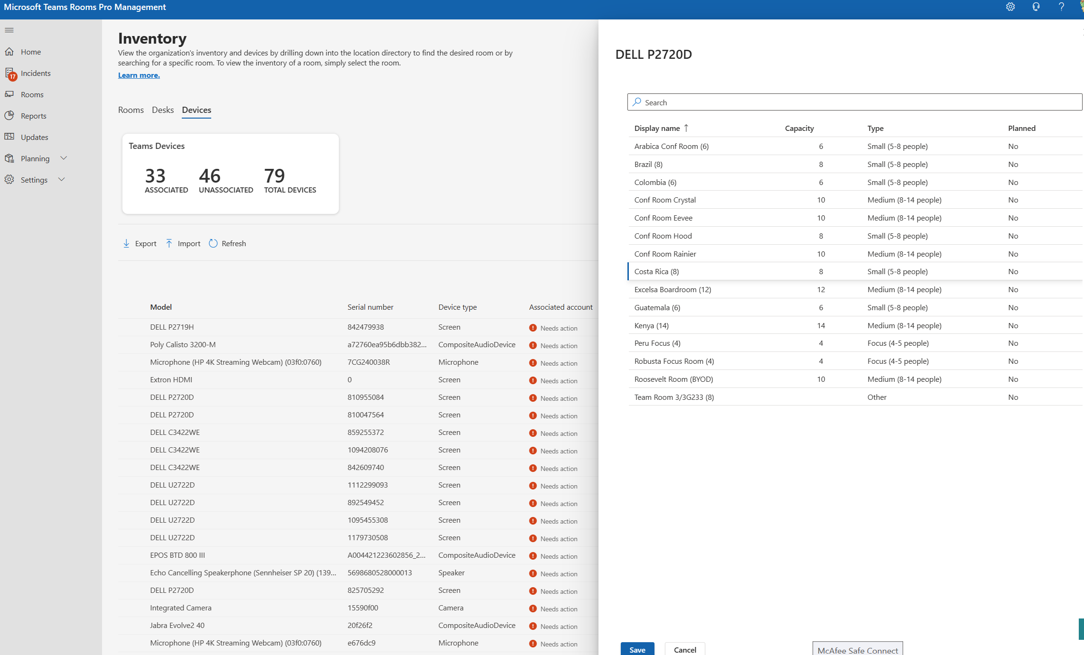The image size is (1084, 655).
Task: Click the Model column header
Action: coord(161,307)
